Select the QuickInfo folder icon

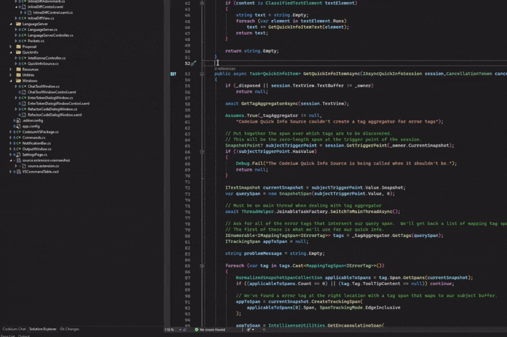click(x=18, y=52)
